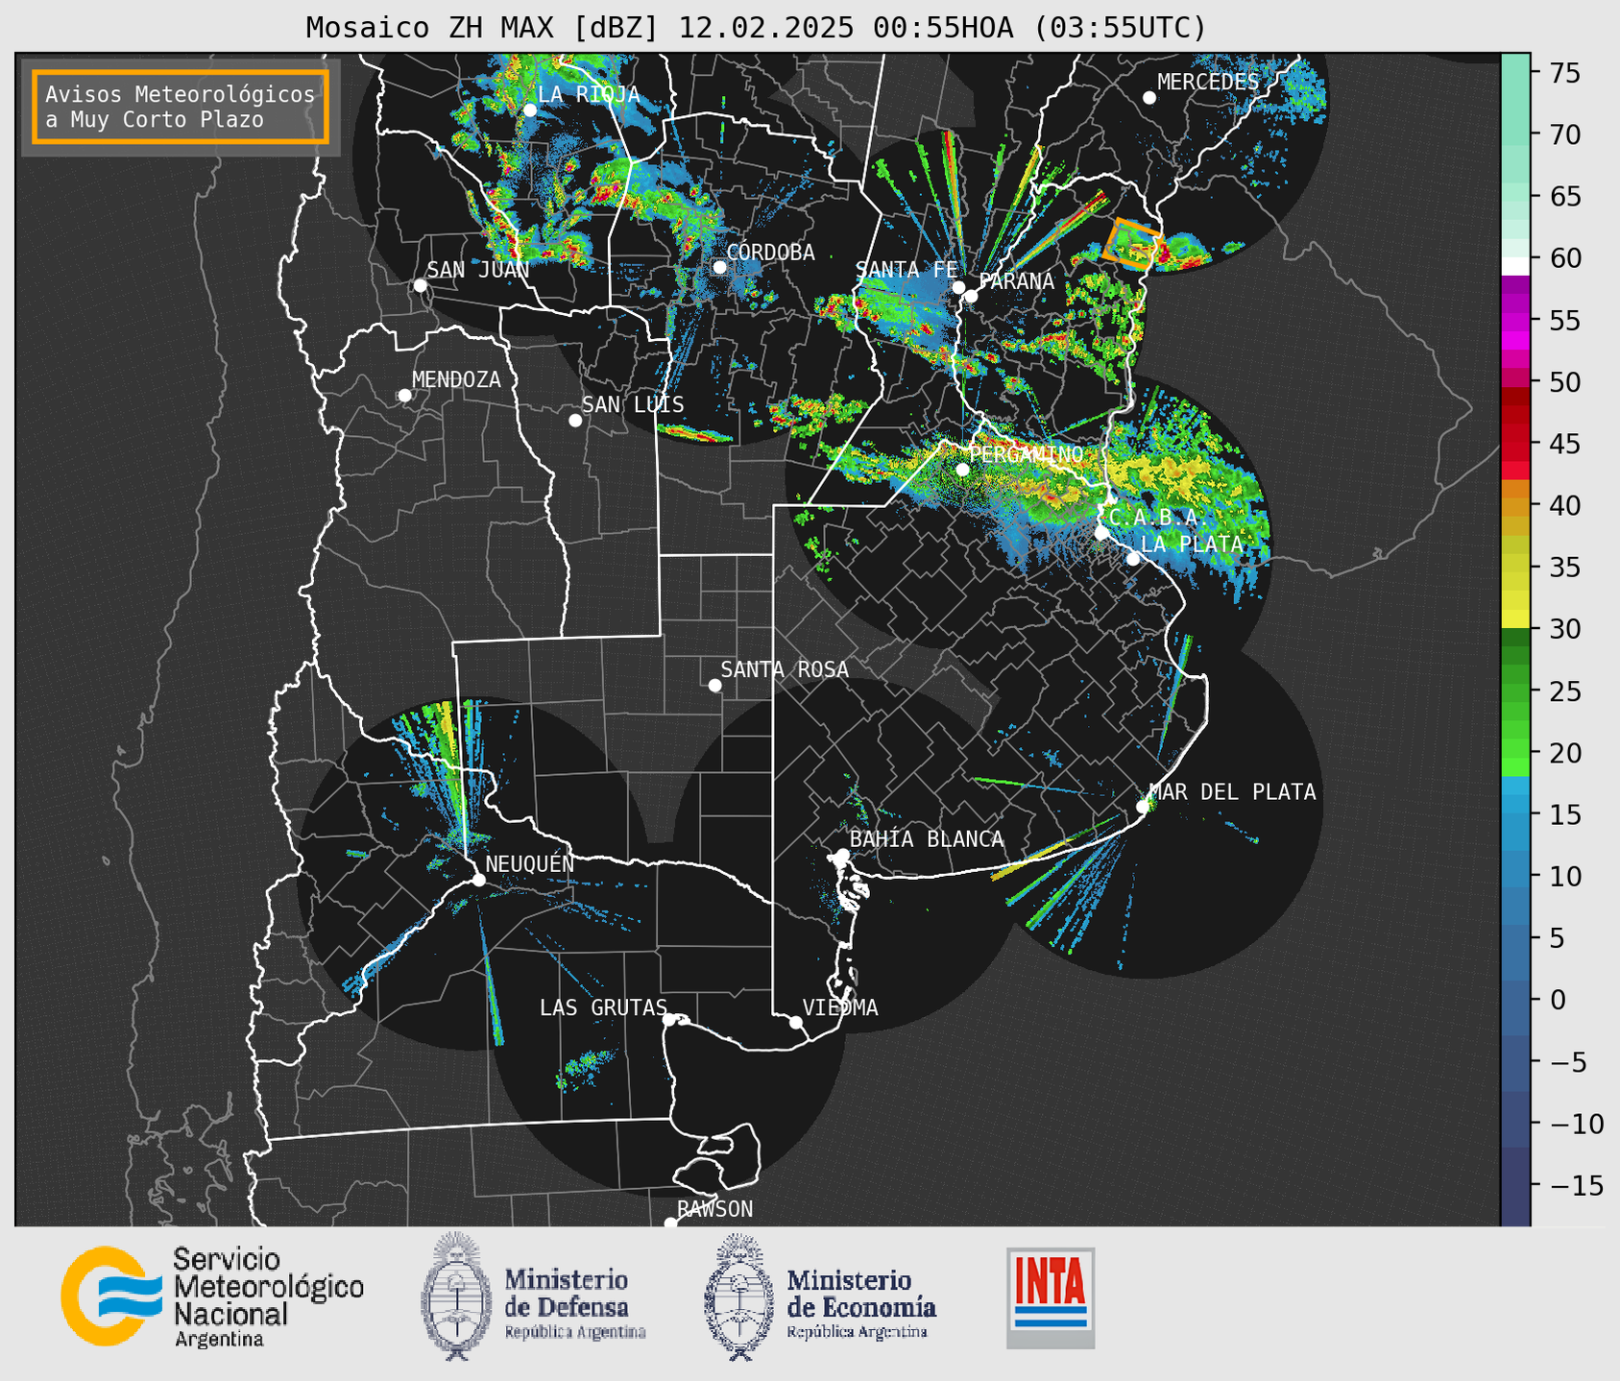
Task: Click the 60 dBZ white band on colorbar
Action: coord(1515,266)
